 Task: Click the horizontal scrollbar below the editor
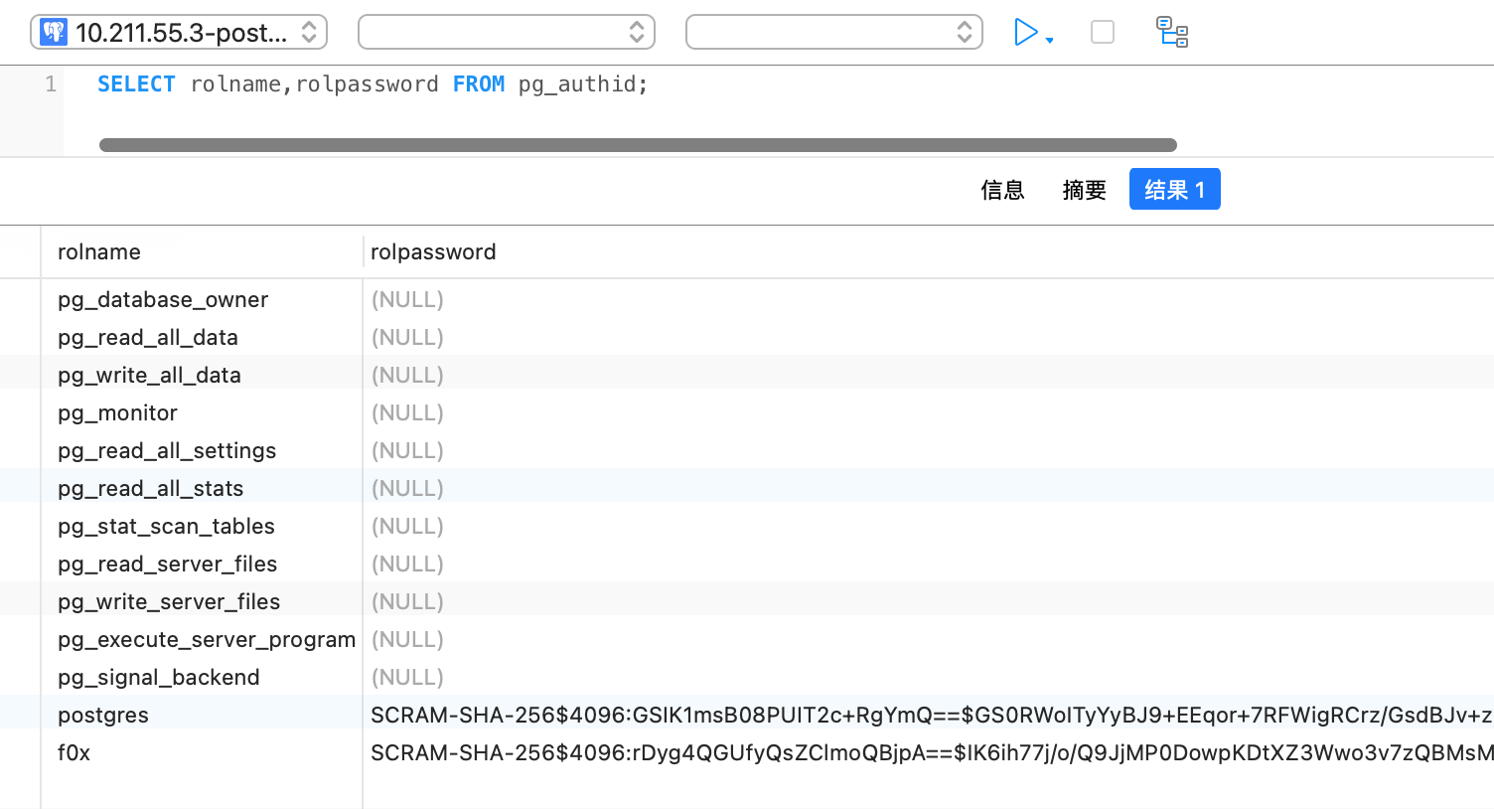coord(636,144)
